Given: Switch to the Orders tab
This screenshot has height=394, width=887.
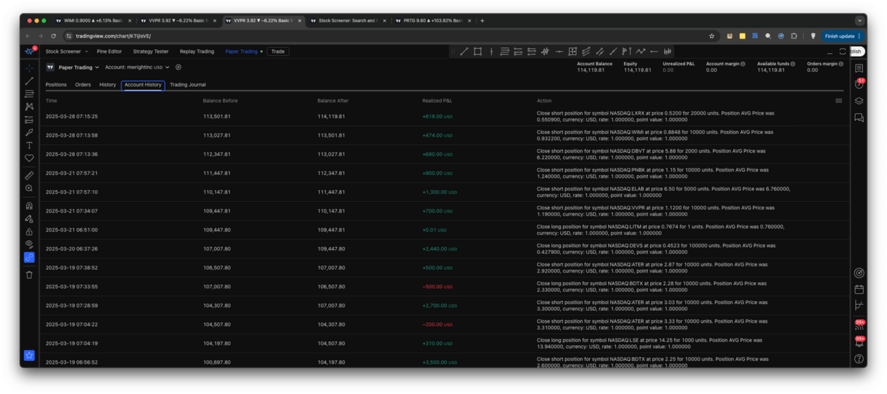Looking at the screenshot, I should (83, 85).
